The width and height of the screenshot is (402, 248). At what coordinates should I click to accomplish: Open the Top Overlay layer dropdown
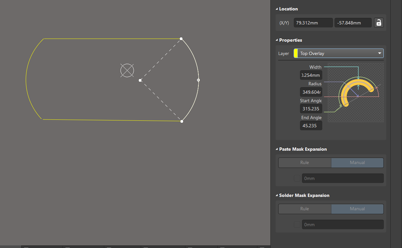point(339,53)
